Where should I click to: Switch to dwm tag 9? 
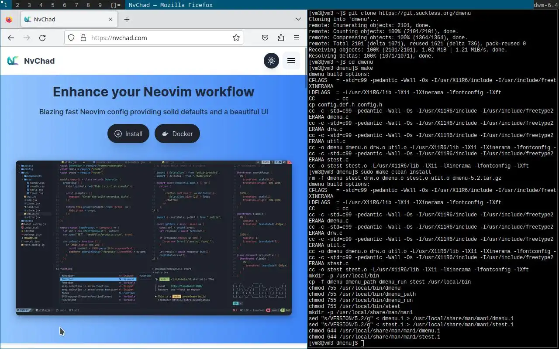(x=100, y=5)
